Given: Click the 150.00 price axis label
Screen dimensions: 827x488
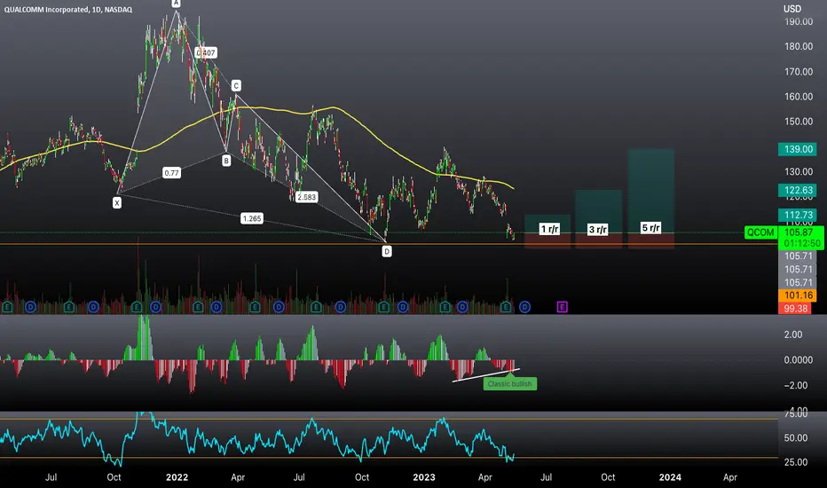Looking at the screenshot, I should tap(798, 122).
